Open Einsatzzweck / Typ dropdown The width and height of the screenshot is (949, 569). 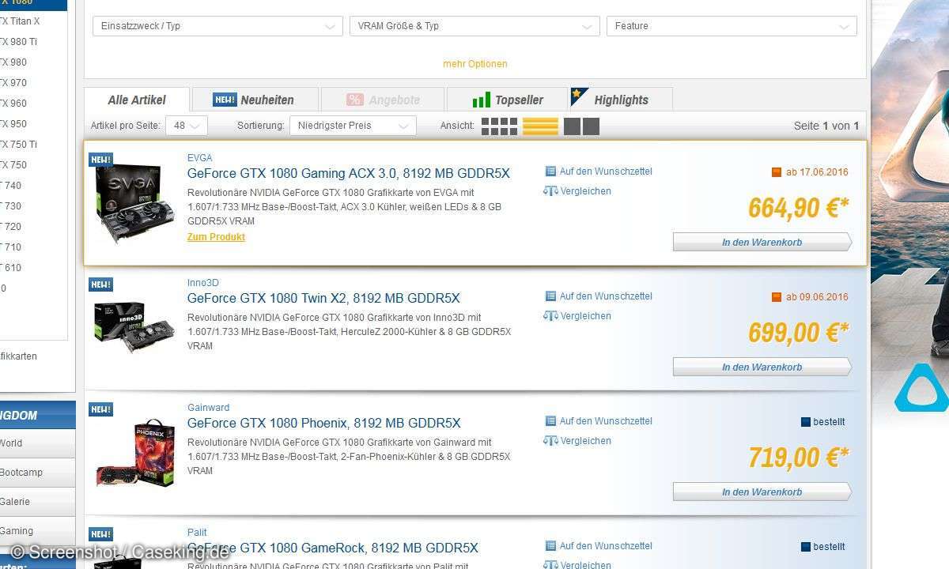tap(217, 26)
